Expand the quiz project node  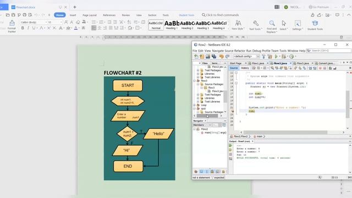194,108
